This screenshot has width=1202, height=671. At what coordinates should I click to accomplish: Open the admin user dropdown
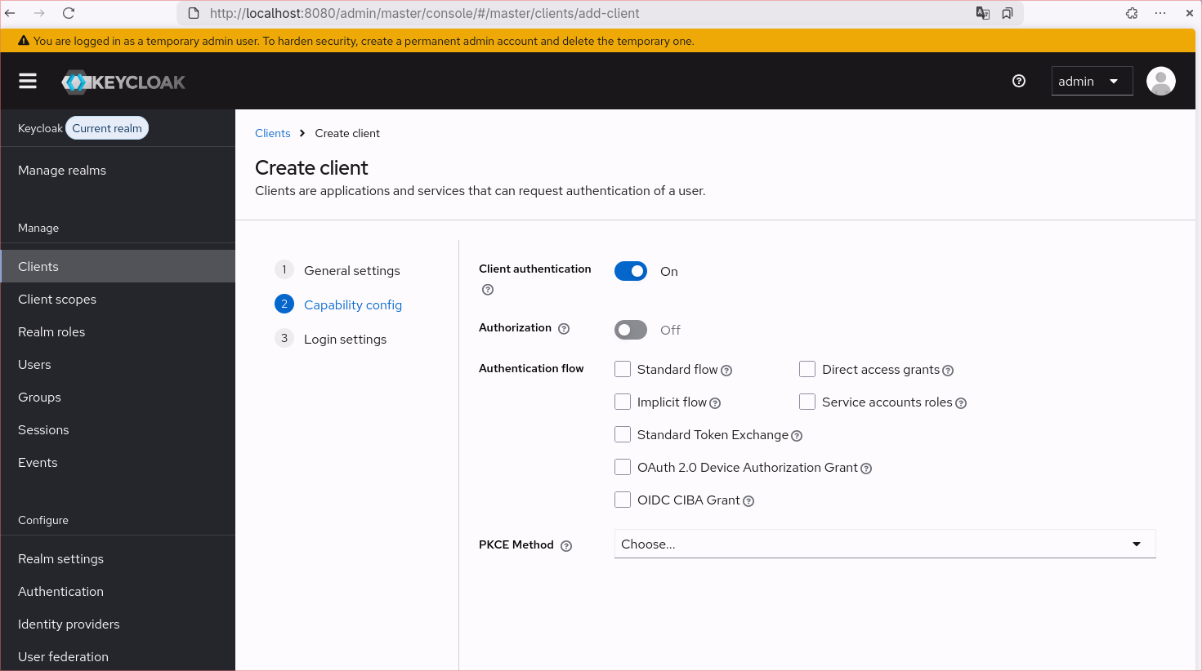click(x=1092, y=81)
